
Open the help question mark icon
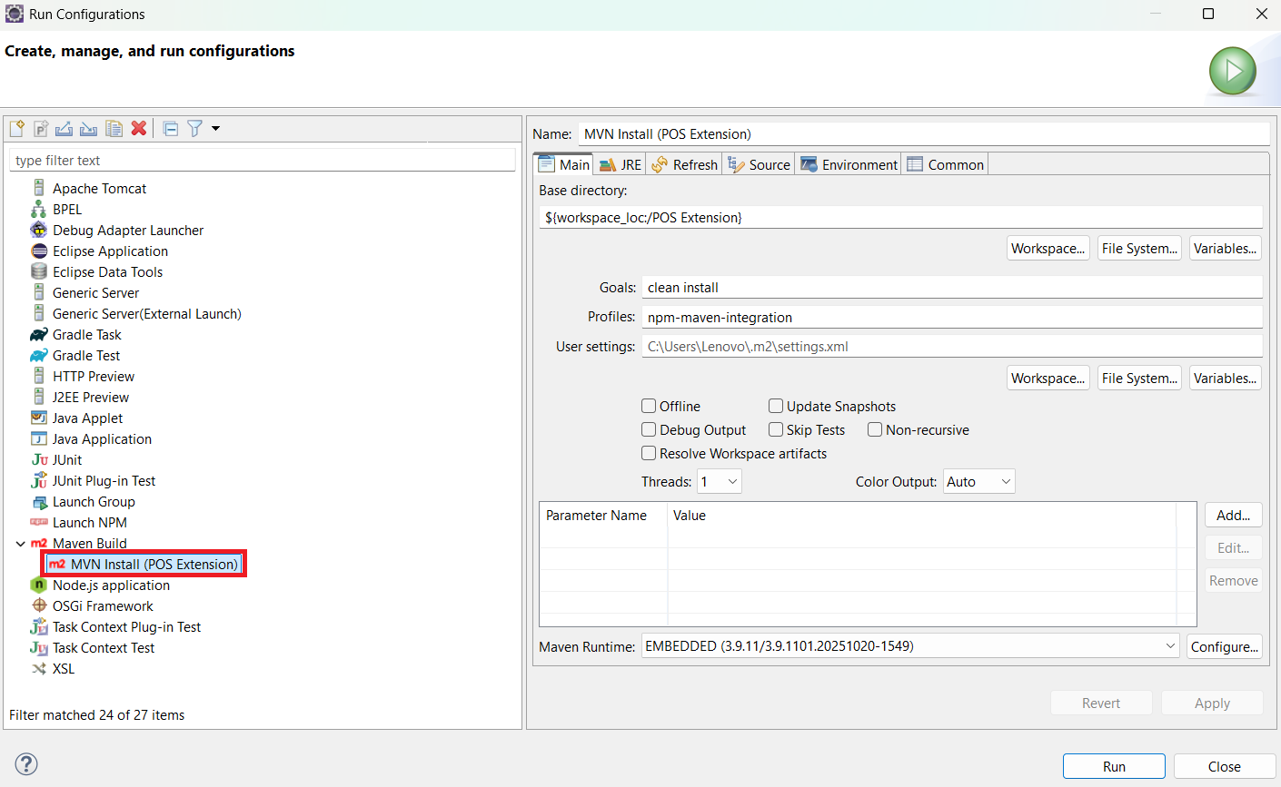pos(26,763)
